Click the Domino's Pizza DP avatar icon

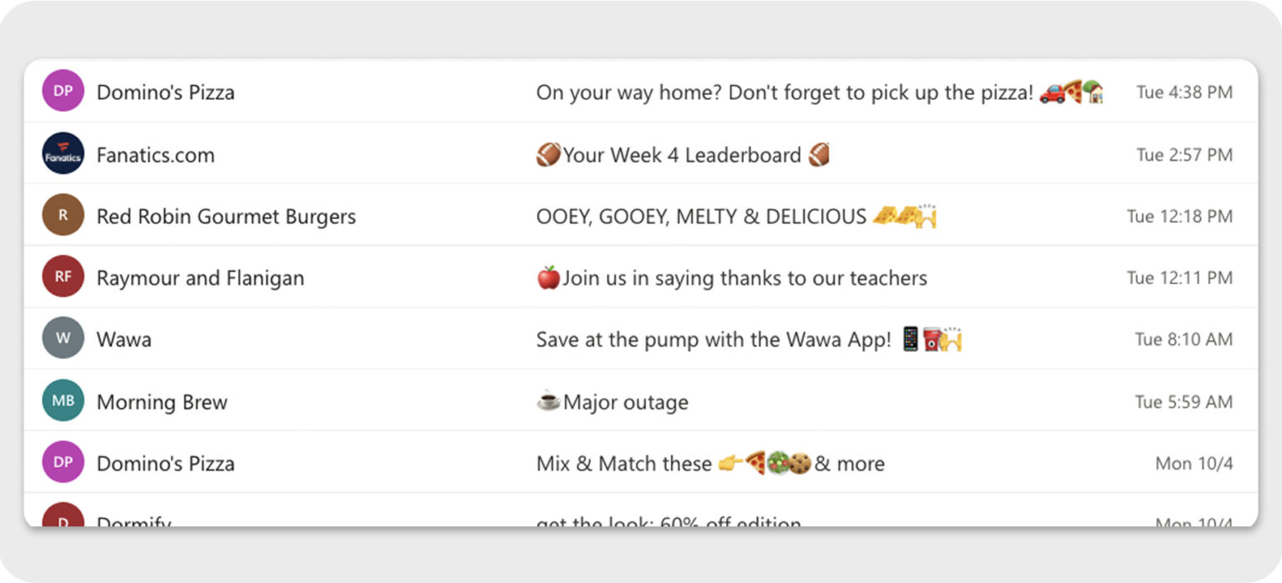[x=63, y=90]
